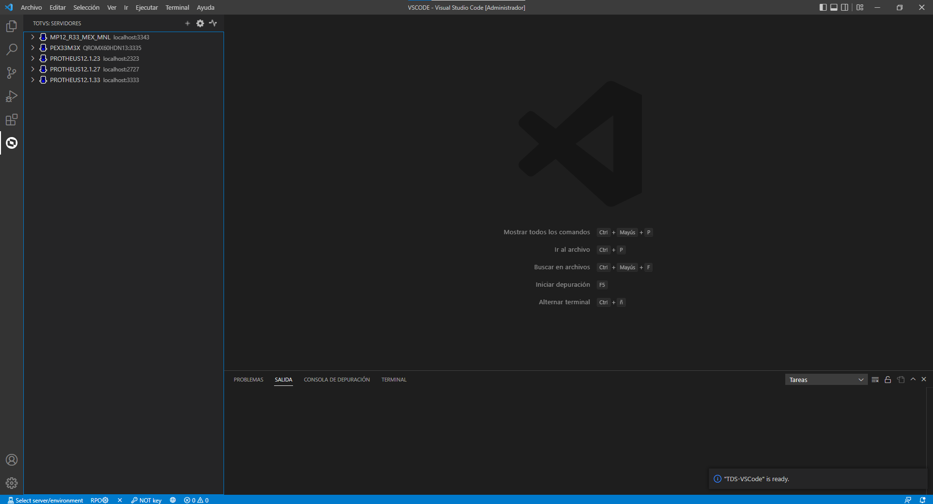Clear the output with the list icon
Viewport: 933px width, 504px height.
pos(875,380)
